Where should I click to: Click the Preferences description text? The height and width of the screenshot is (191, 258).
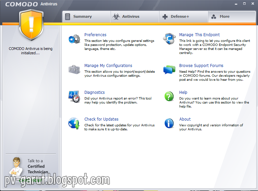[x=119, y=45]
